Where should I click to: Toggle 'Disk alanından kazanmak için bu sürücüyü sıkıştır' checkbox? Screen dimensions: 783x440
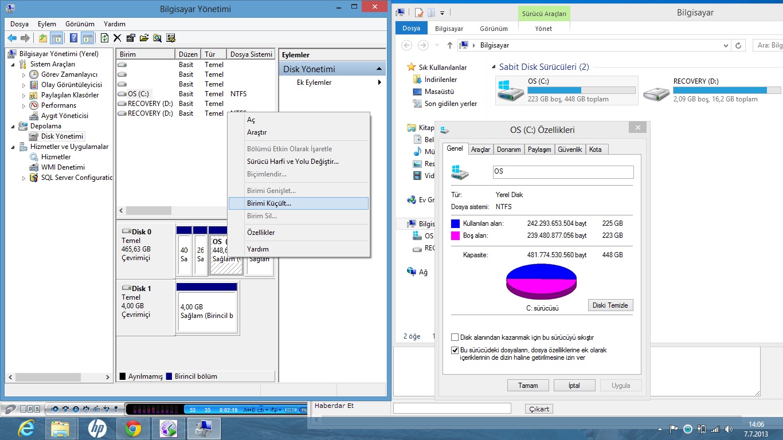[455, 337]
